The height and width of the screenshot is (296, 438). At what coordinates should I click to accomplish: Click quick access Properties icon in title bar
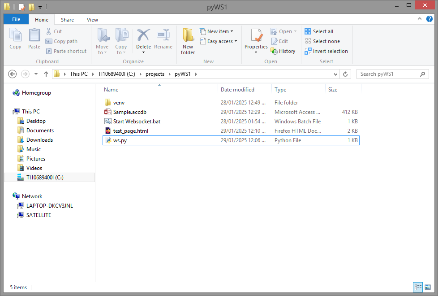coord(22,7)
